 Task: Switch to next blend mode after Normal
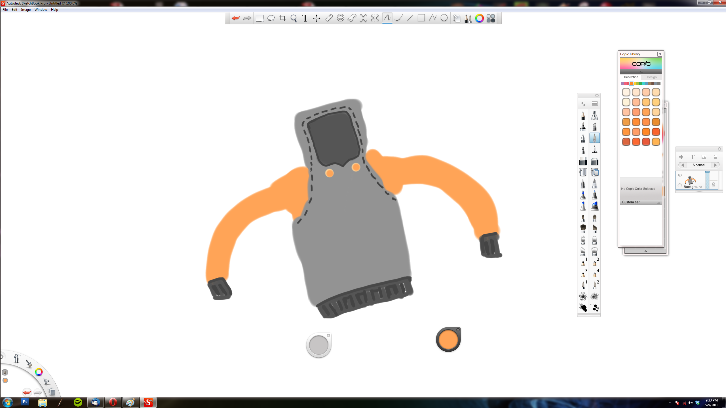(716, 165)
